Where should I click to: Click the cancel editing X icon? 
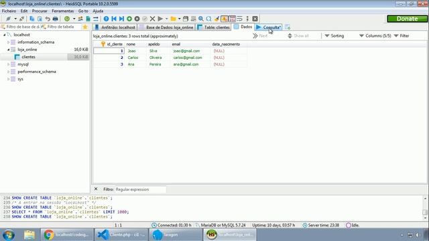point(152,19)
